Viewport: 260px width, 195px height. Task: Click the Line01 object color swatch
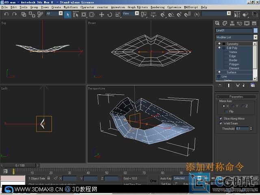[256, 30]
